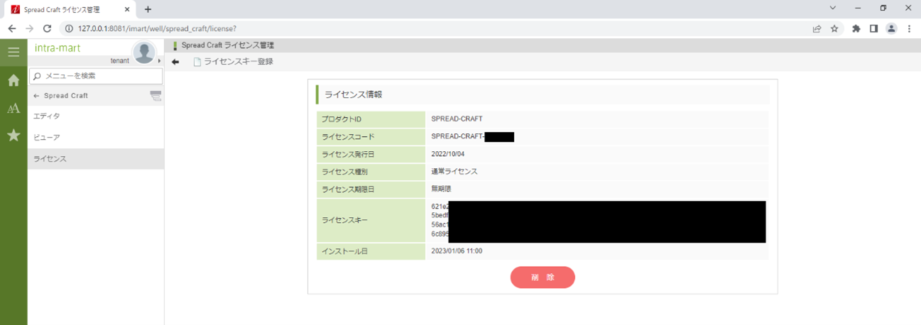The width and height of the screenshot is (921, 325).
Task: Open favorites star icon in sidebar
Action: [x=13, y=135]
